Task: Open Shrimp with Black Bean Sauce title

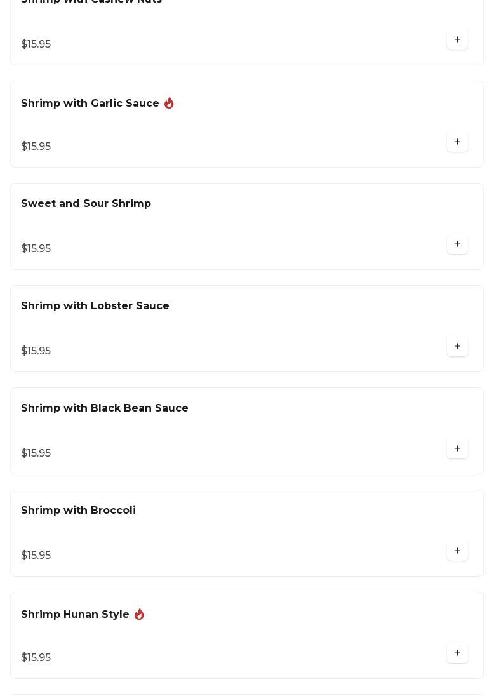Action: [x=105, y=408]
